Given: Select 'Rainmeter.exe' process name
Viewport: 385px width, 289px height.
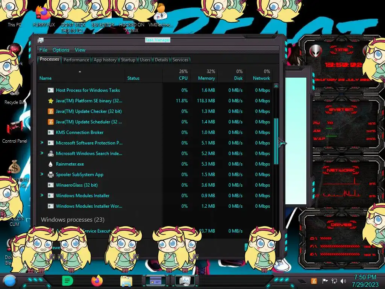Looking at the screenshot, I should pyautogui.click(x=70, y=164).
